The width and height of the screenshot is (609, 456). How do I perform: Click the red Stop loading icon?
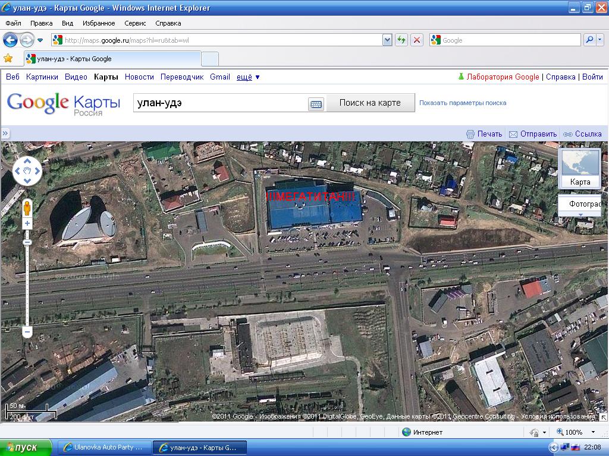(x=417, y=40)
